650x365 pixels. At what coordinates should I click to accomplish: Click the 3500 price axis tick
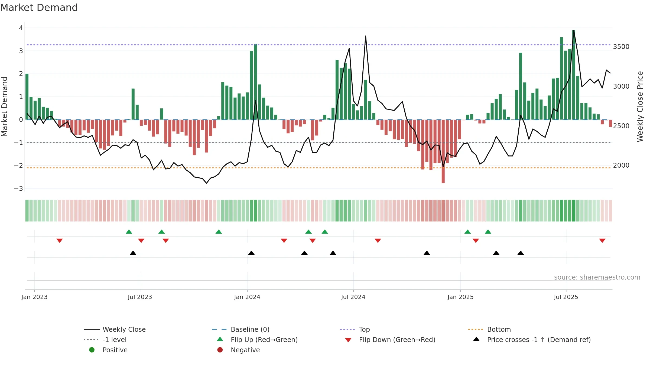click(621, 47)
